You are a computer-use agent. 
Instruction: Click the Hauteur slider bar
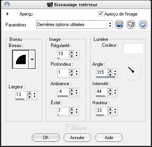[107, 115]
